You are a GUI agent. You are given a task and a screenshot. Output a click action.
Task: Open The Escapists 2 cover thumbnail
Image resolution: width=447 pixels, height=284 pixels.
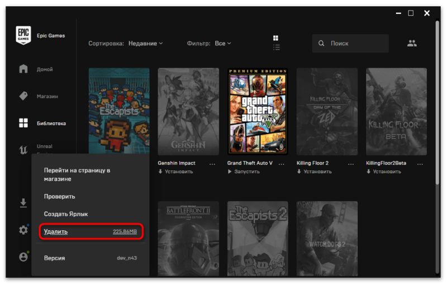[x=258, y=238]
